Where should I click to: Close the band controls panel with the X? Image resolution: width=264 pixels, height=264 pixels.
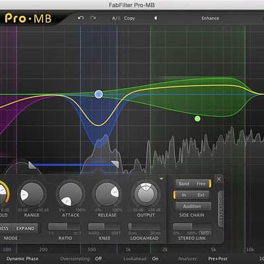(218, 179)
